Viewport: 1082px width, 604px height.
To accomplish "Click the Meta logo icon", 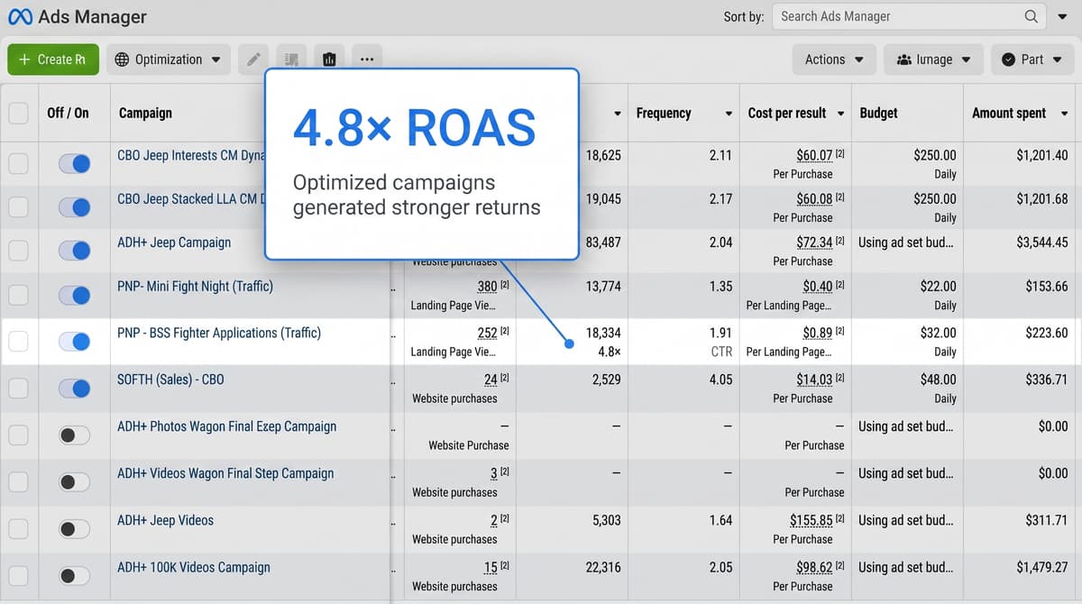I will pyautogui.click(x=20, y=16).
